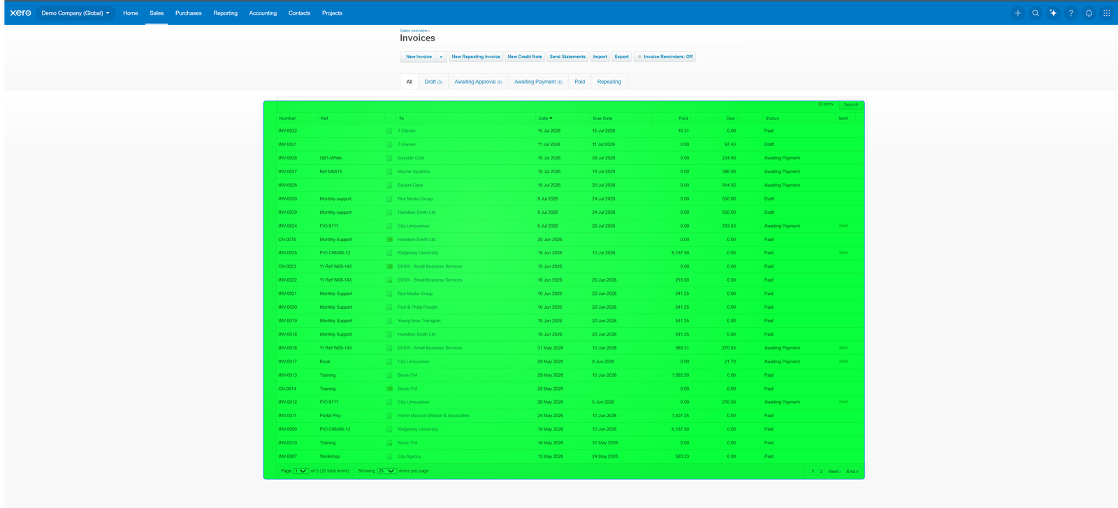Select invoice number INV-0025
The image size is (1118, 508).
[287, 253]
